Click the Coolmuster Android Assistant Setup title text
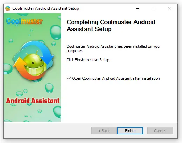This screenshot has height=143, width=182. pos(45,8)
